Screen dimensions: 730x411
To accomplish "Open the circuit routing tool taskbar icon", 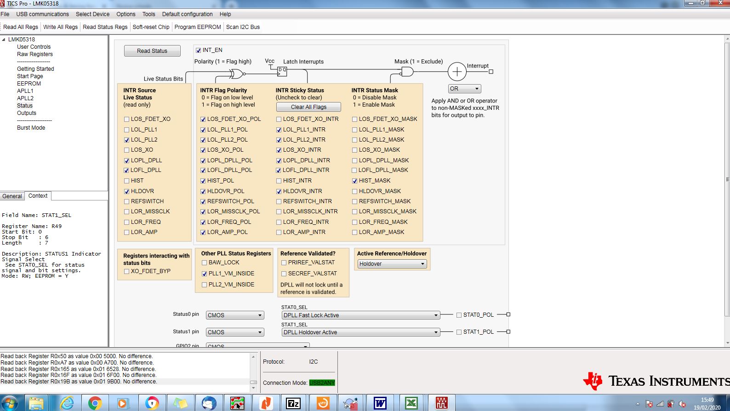I will (x=237, y=403).
